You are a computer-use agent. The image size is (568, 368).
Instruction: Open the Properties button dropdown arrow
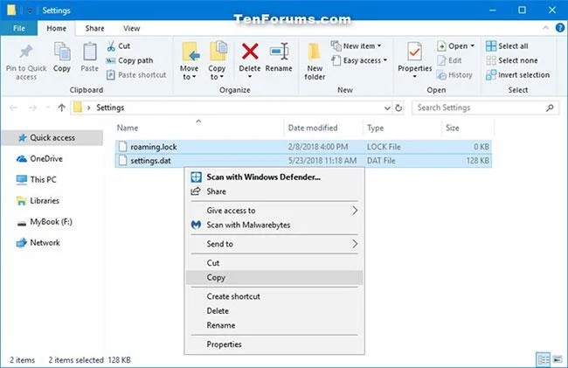pyautogui.click(x=415, y=76)
